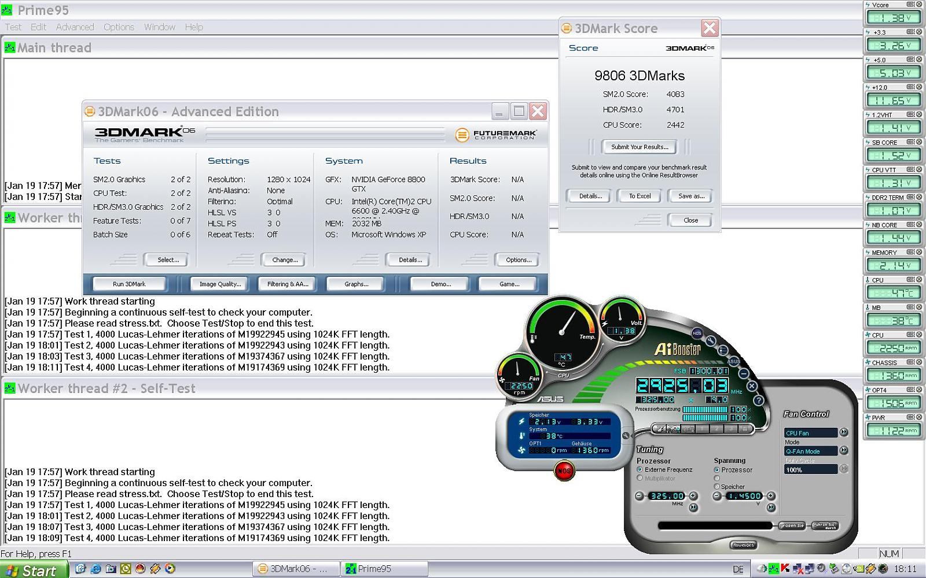
Task: Click the DE language indicator in taskbar
Action: tap(738, 569)
